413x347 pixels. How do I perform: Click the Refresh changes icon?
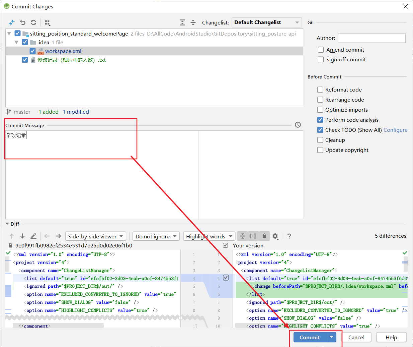coord(33,22)
